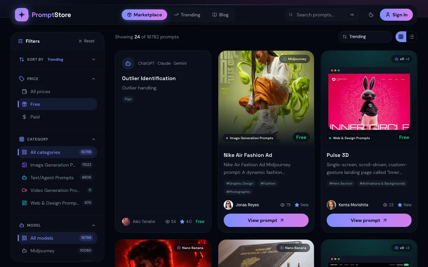The height and width of the screenshot is (267, 428).
Task: Filter by Video Generation Prompts category
Action: [58, 190]
